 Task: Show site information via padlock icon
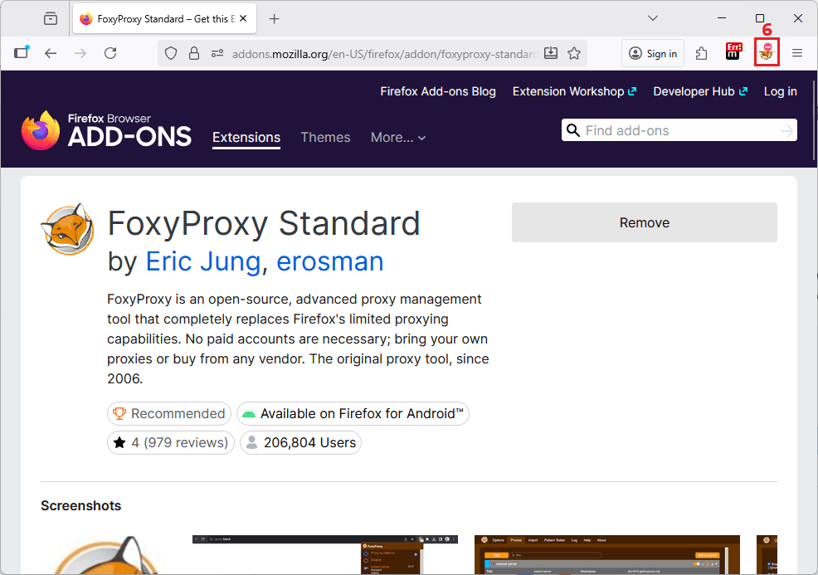[194, 53]
